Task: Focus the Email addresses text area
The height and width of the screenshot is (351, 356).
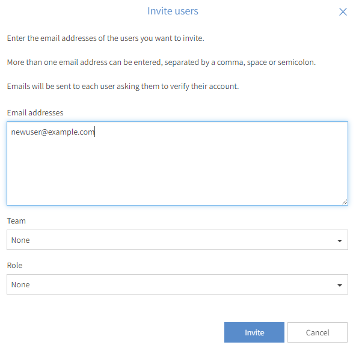Action: click(x=177, y=163)
